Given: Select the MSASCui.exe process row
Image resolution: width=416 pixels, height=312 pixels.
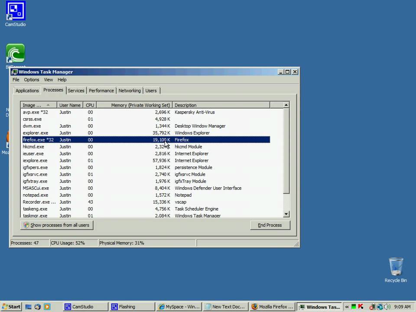Looking at the screenshot, I should pyautogui.click(x=146, y=188).
